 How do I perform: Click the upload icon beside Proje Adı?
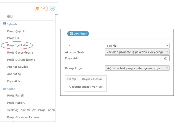165,58
